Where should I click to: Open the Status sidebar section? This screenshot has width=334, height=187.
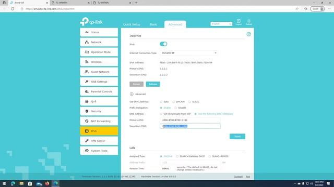(x=99, y=32)
